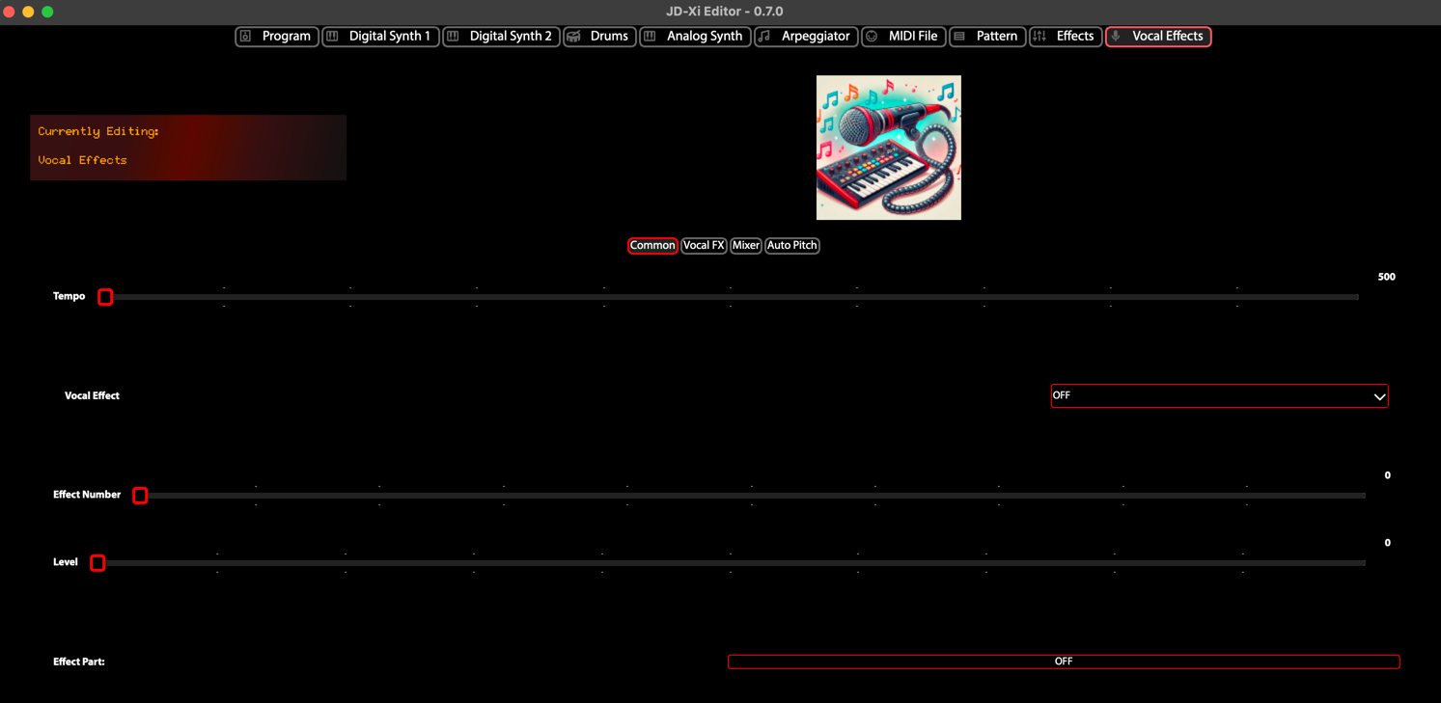Image resolution: width=1441 pixels, height=703 pixels.
Task: Click the keyboard icon beside Digital Synth 1
Action: (333, 37)
